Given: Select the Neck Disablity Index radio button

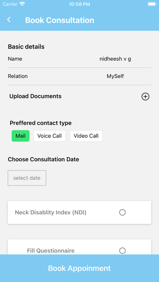Looking at the screenshot, I should pos(122,212).
